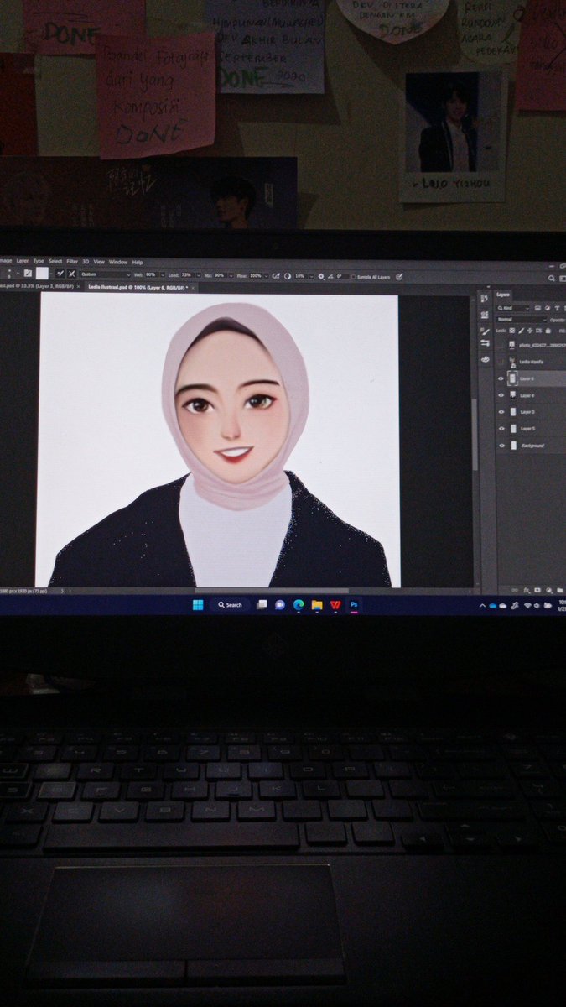Open the taskbar Search box
566x1007 pixels.
point(230,604)
